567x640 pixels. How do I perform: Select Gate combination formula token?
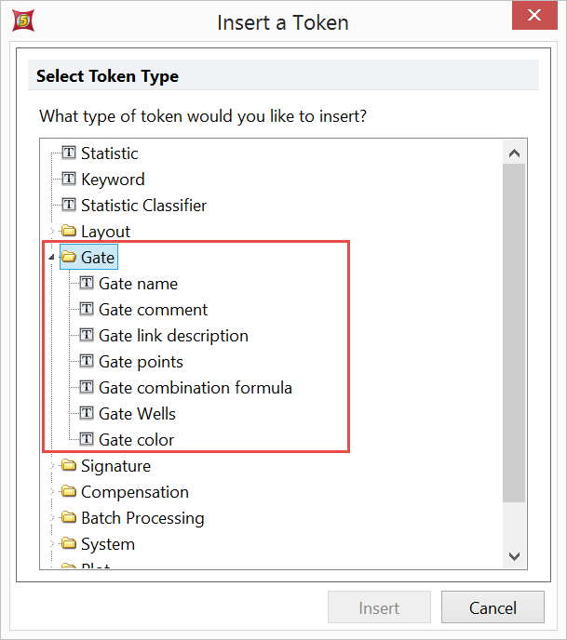click(x=196, y=387)
